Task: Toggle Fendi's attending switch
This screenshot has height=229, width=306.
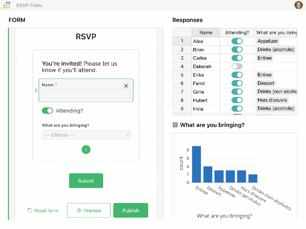Action: click(237, 83)
